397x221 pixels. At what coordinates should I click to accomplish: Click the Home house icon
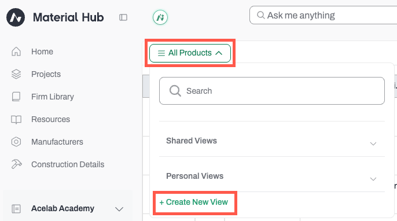16,51
